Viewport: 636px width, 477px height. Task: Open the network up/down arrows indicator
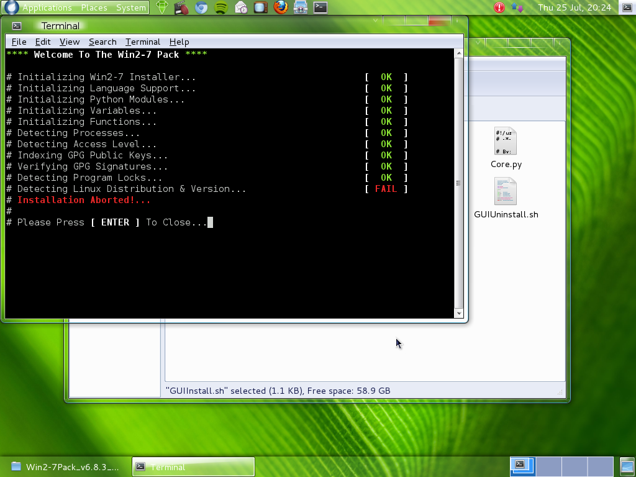click(x=517, y=7)
